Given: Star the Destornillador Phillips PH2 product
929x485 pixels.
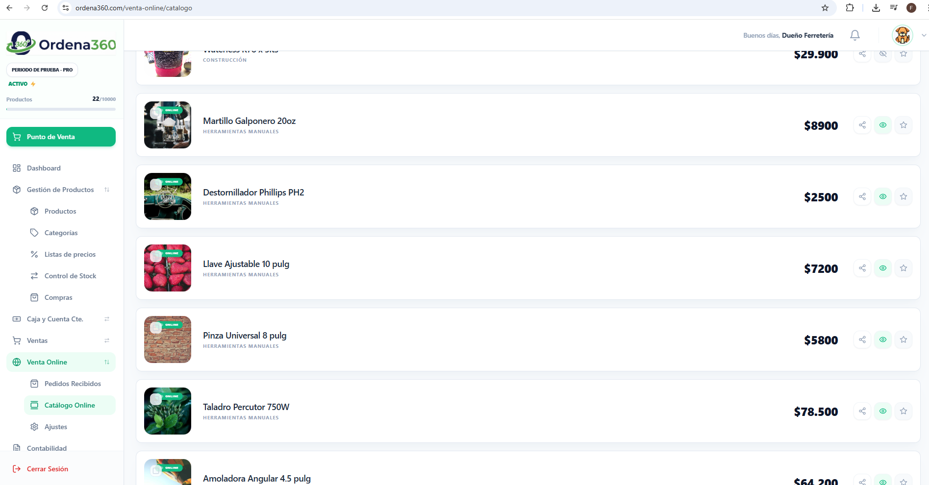Looking at the screenshot, I should click(904, 196).
